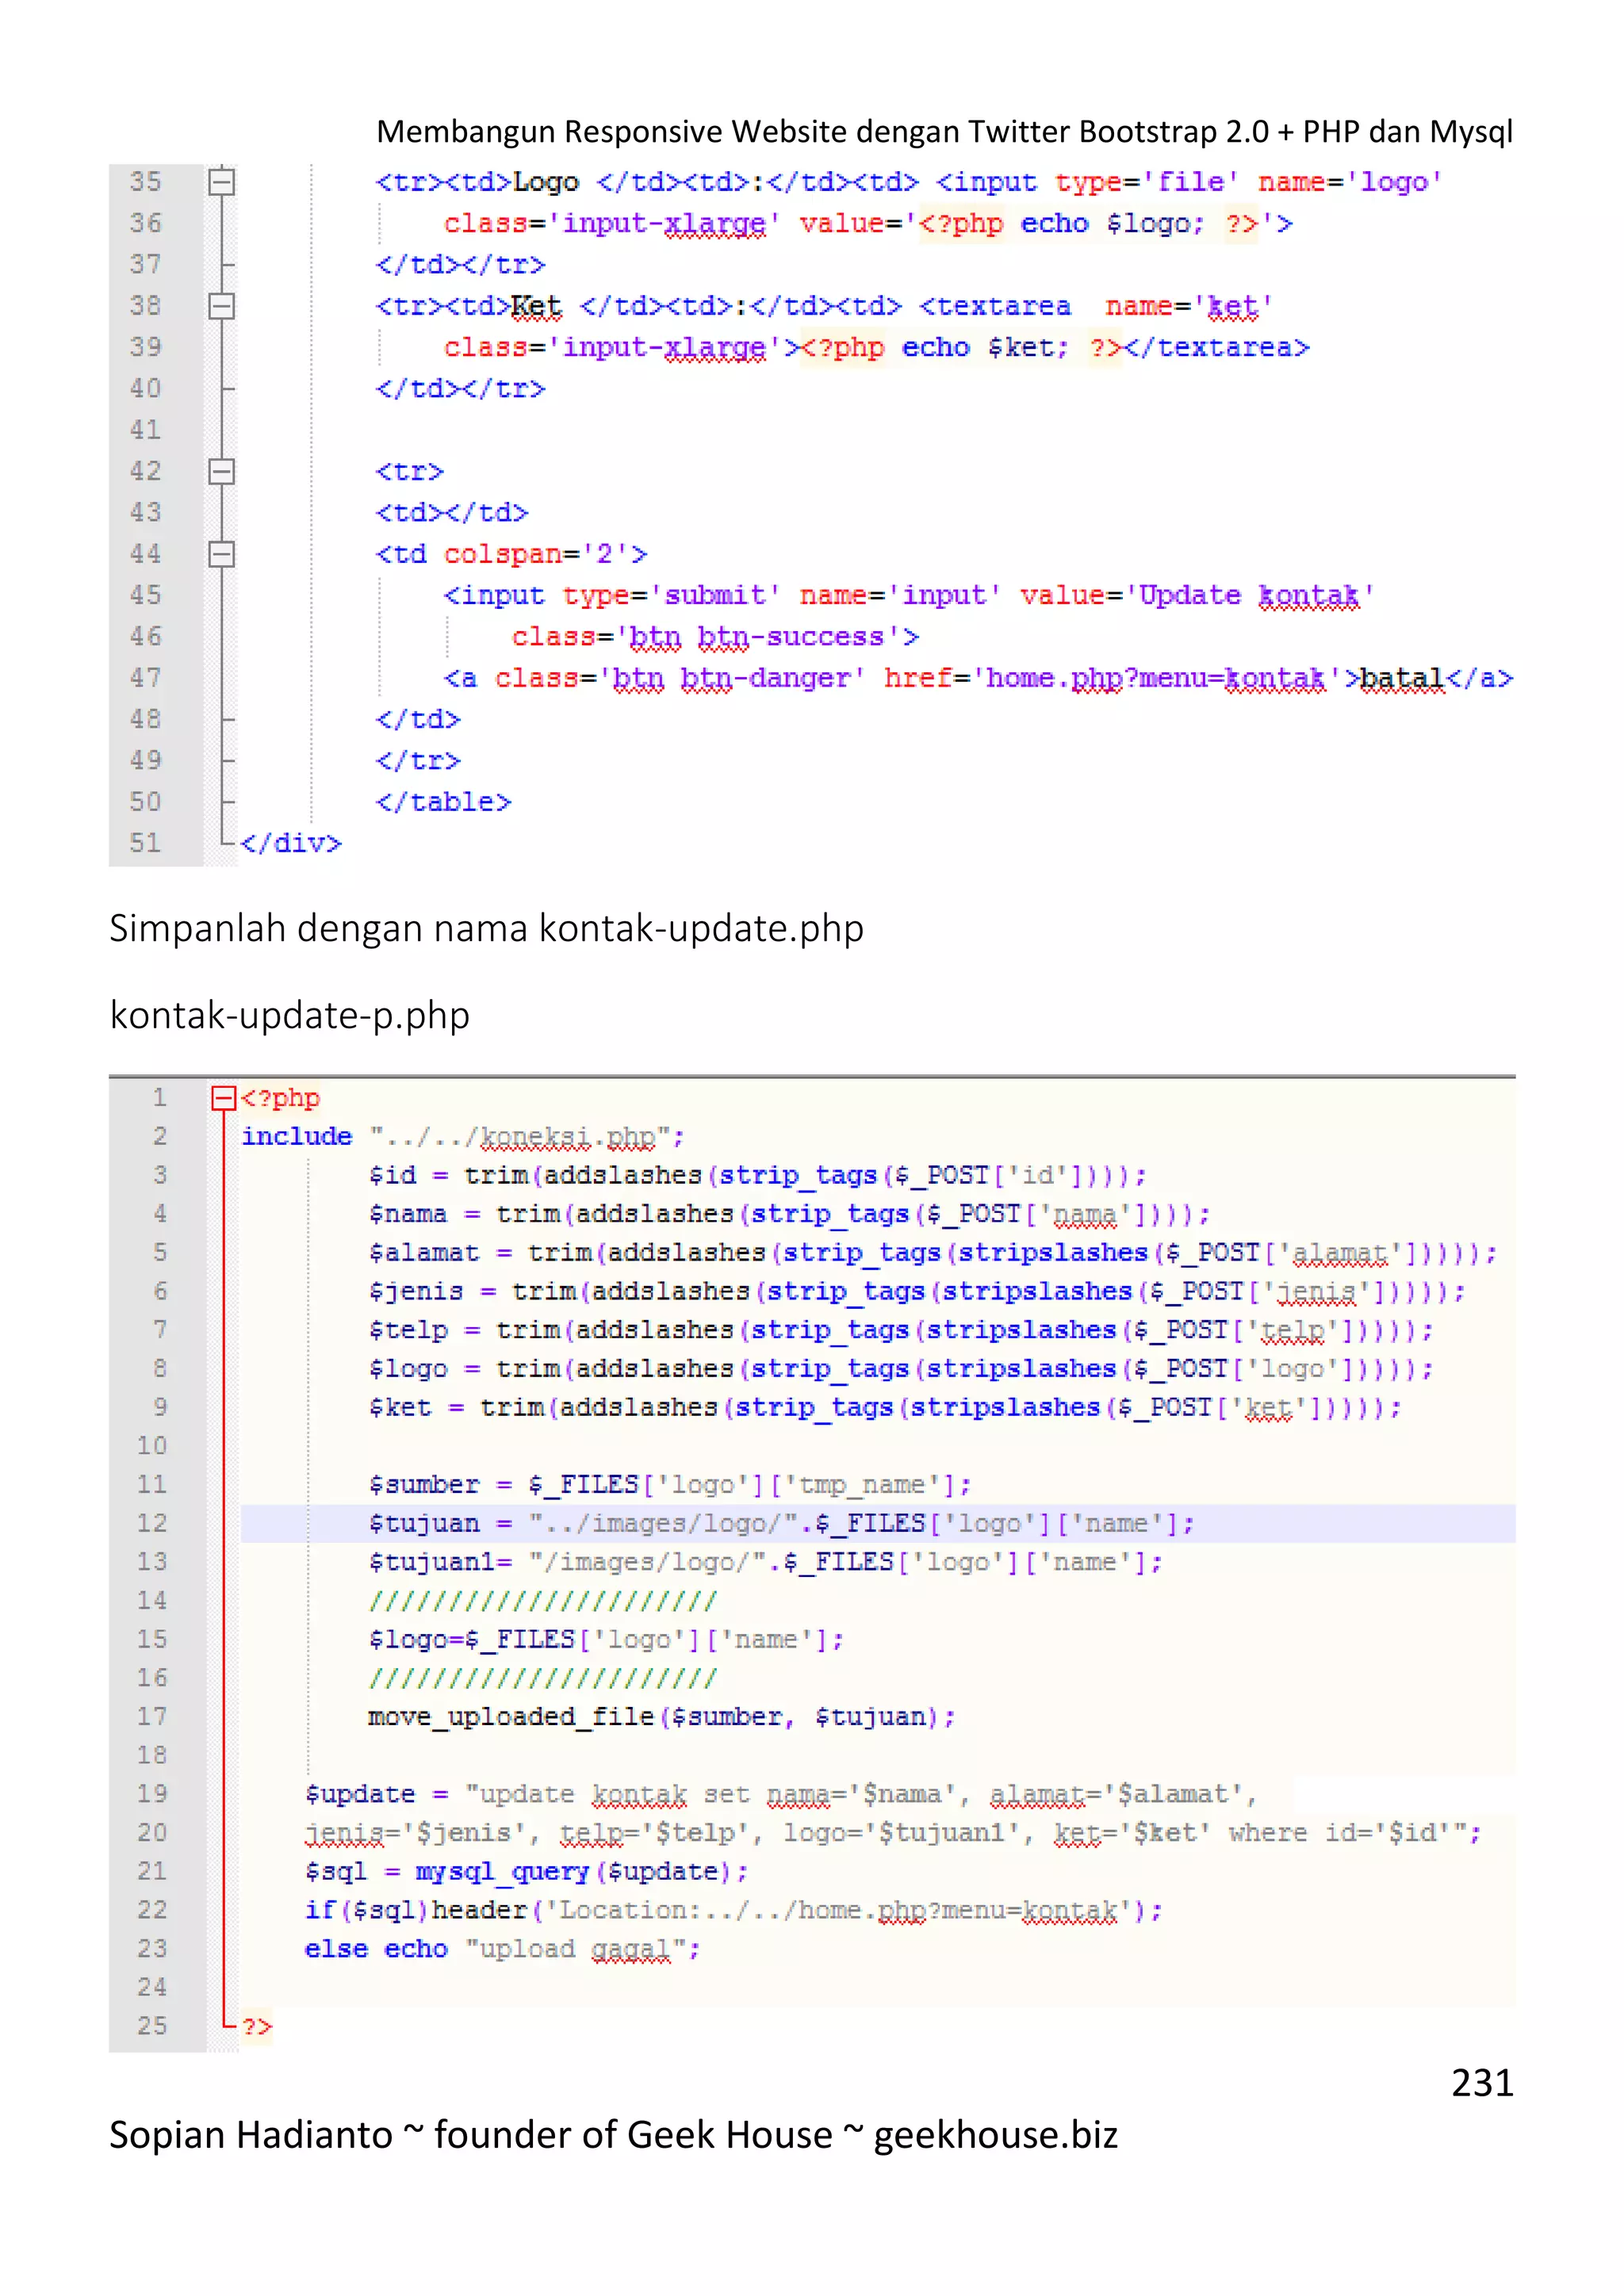The image size is (1624, 2296).
Task: Click the else echo "upload gagal" line
Action: (x=502, y=1949)
